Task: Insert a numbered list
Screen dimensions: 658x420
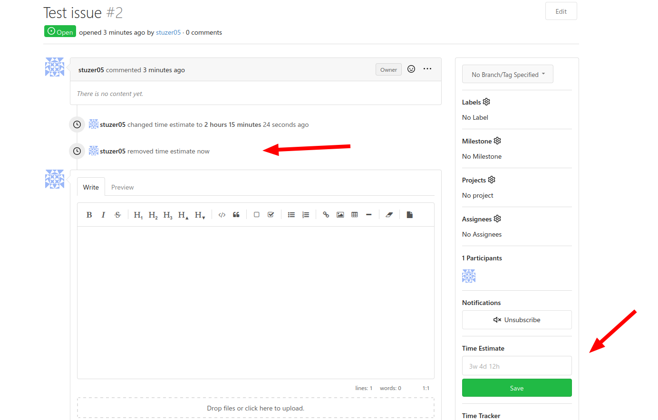Action: pos(306,215)
